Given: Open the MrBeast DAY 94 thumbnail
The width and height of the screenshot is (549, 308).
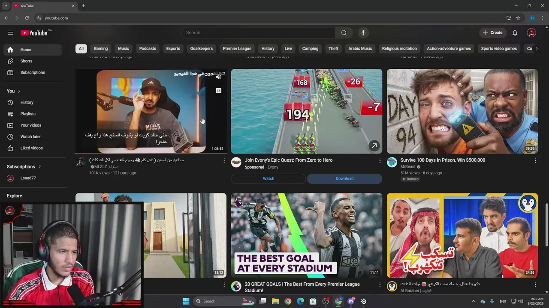Looking at the screenshot, I should click(x=462, y=111).
